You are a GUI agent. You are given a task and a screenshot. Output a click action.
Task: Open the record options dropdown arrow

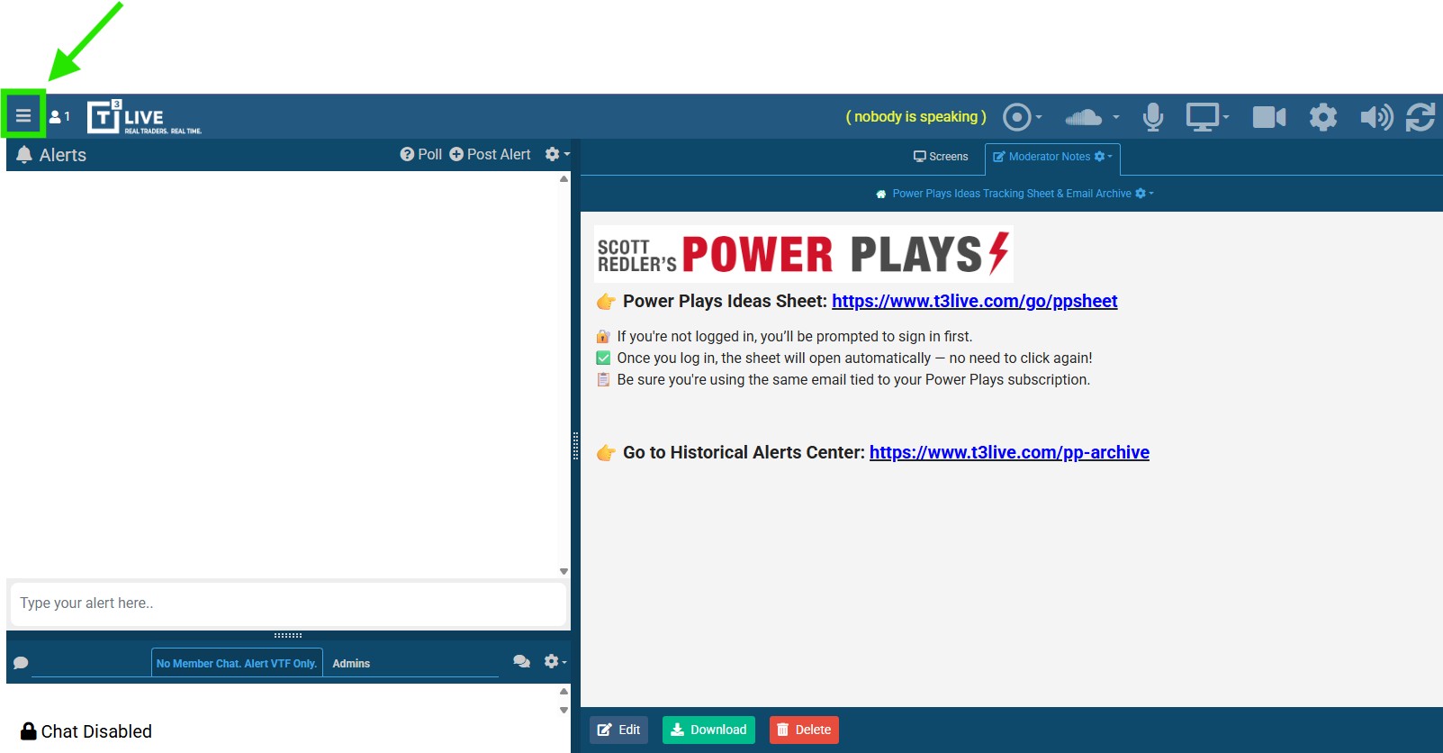1039,117
